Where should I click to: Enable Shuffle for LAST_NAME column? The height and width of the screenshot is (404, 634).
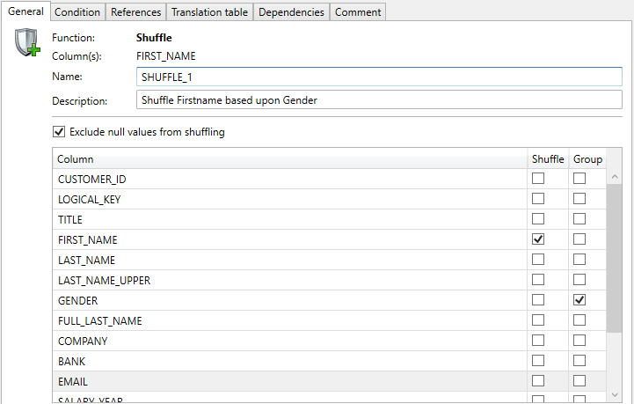(x=538, y=260)
